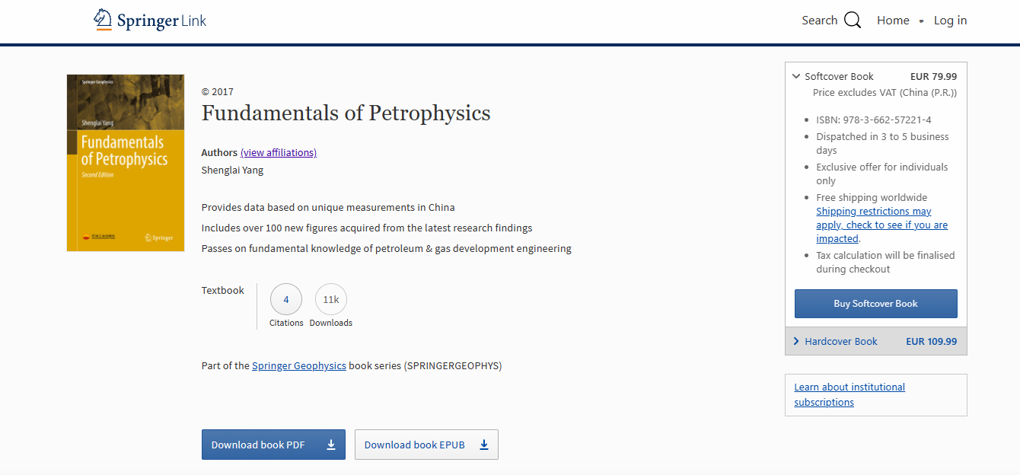Open the Log in page
This screenshot has width=1020, height=475.
950,21
